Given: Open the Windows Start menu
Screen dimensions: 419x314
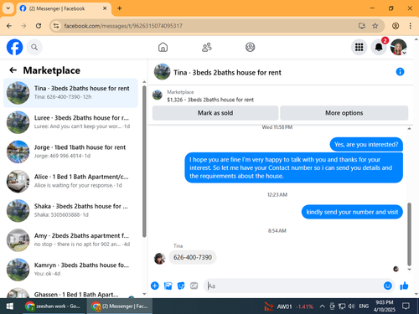Looking at the screenshot, I should click(x=9, y=306).
